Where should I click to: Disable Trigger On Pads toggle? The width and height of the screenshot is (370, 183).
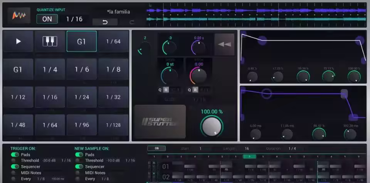(x=15, y=155)
